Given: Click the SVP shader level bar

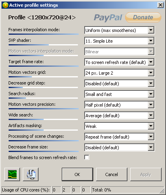Looking at the screenshot, I should (x=43, y=45).
